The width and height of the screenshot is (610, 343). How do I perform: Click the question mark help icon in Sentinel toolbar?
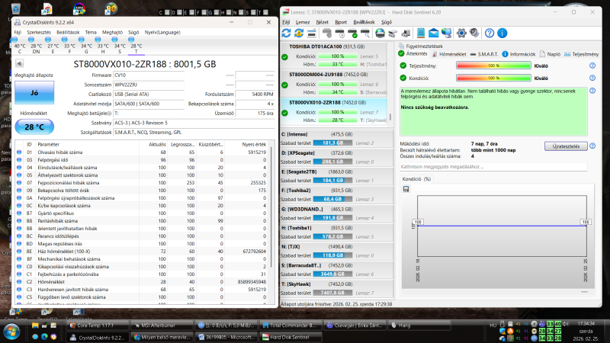490,34
